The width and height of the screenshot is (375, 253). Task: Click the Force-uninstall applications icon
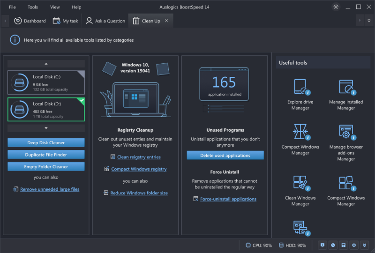195,199
